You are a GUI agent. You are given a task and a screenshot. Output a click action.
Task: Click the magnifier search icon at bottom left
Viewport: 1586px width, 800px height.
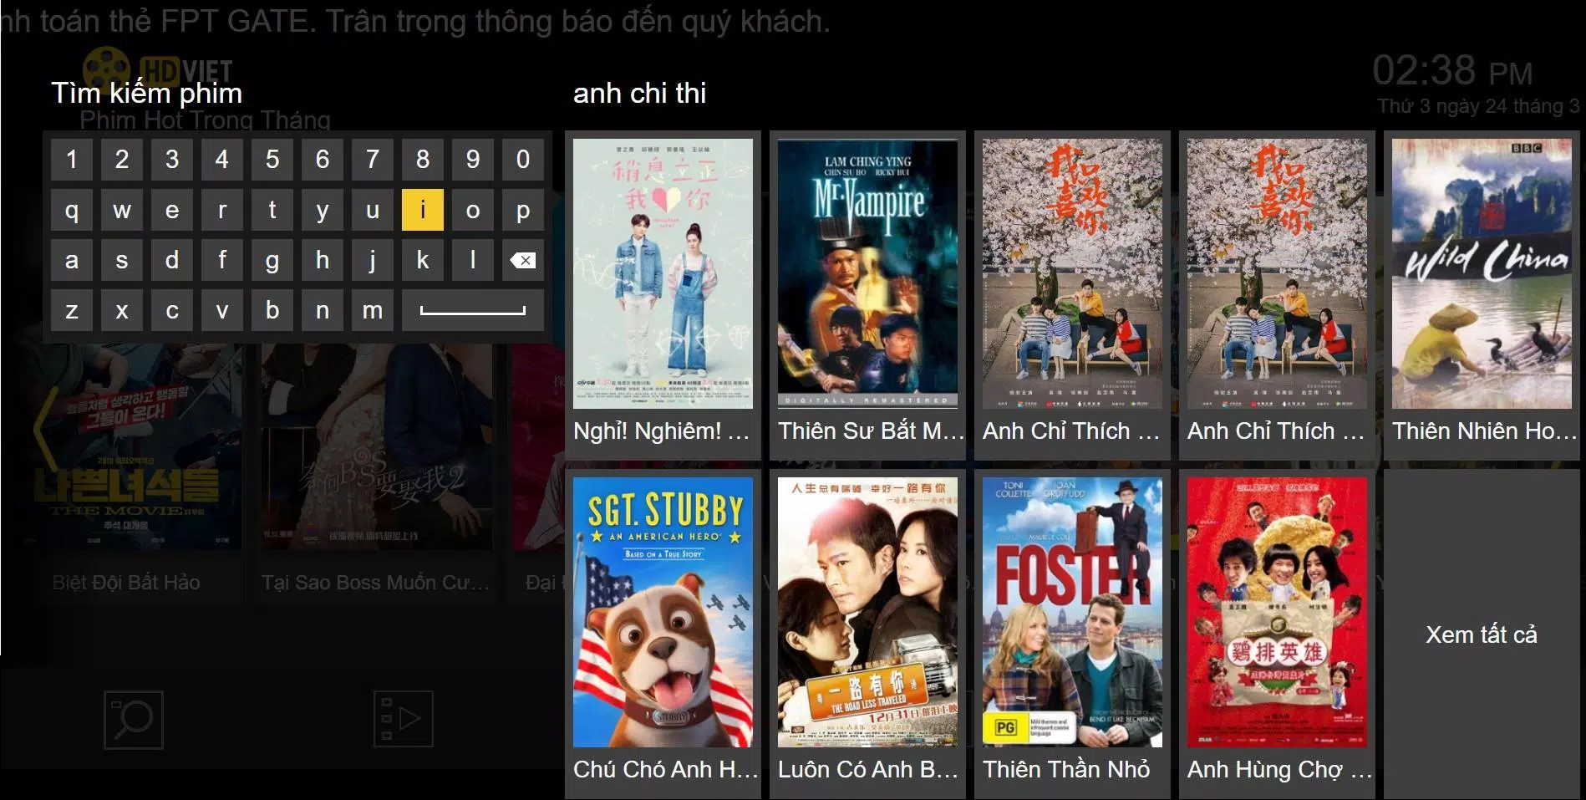point(134,720)
